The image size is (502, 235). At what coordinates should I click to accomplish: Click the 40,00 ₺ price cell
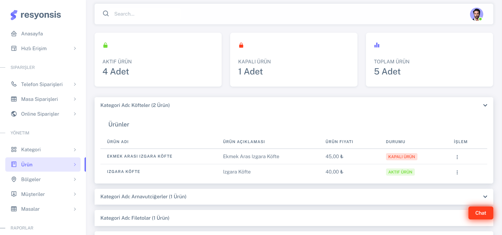point(334,172)
